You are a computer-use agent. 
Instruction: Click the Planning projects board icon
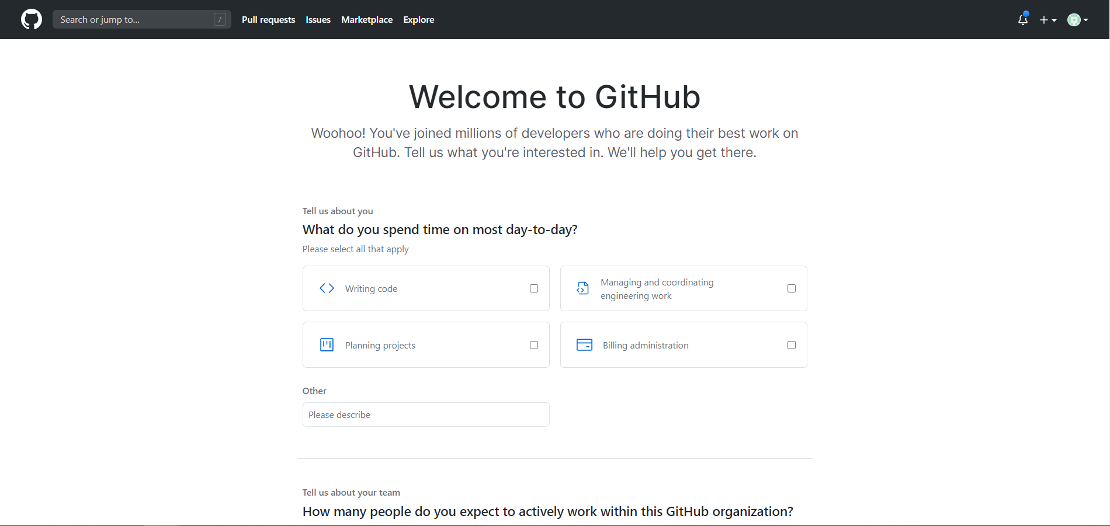pyautogui.click(x=327, y=345)
